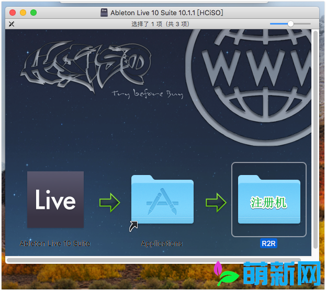Click the customize toolbar icon at left
This screenshot has height=291, width=326.
click(x=12, y=24)
